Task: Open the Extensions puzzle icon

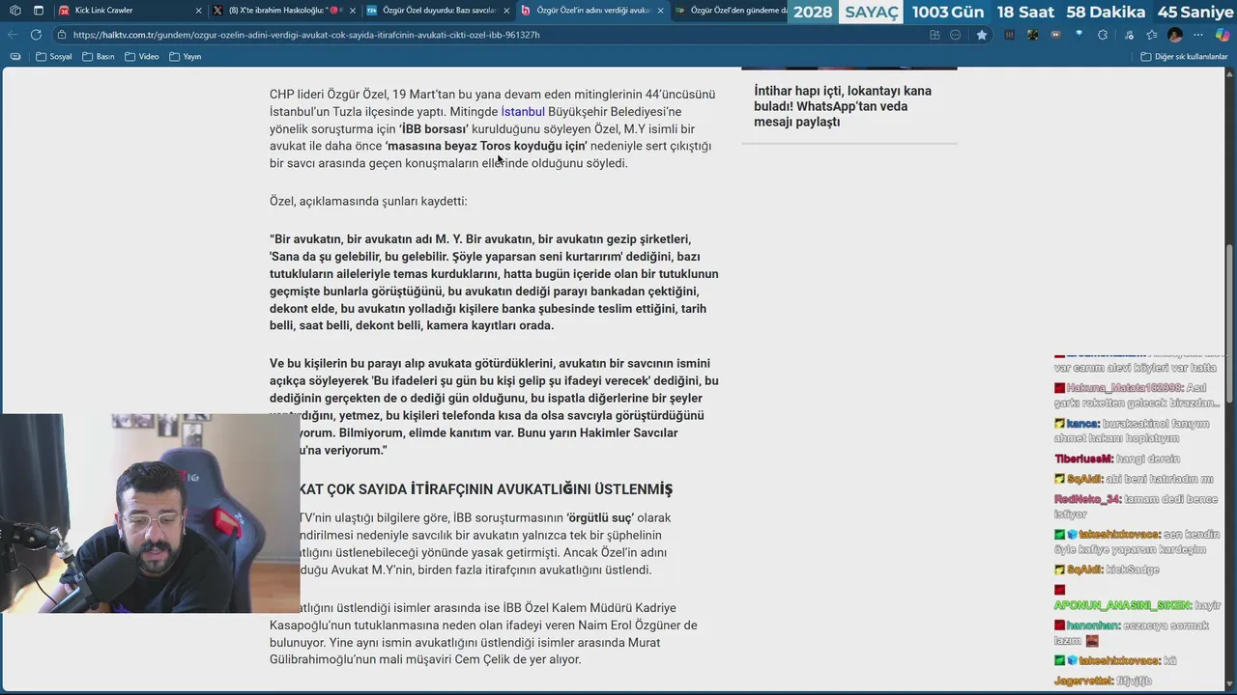Action: point(1103,35)
